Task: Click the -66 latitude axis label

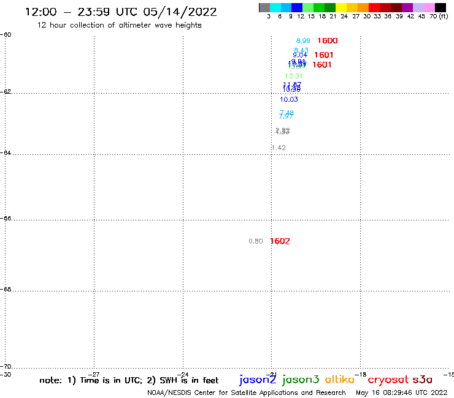Action: [x=6, y=218]
